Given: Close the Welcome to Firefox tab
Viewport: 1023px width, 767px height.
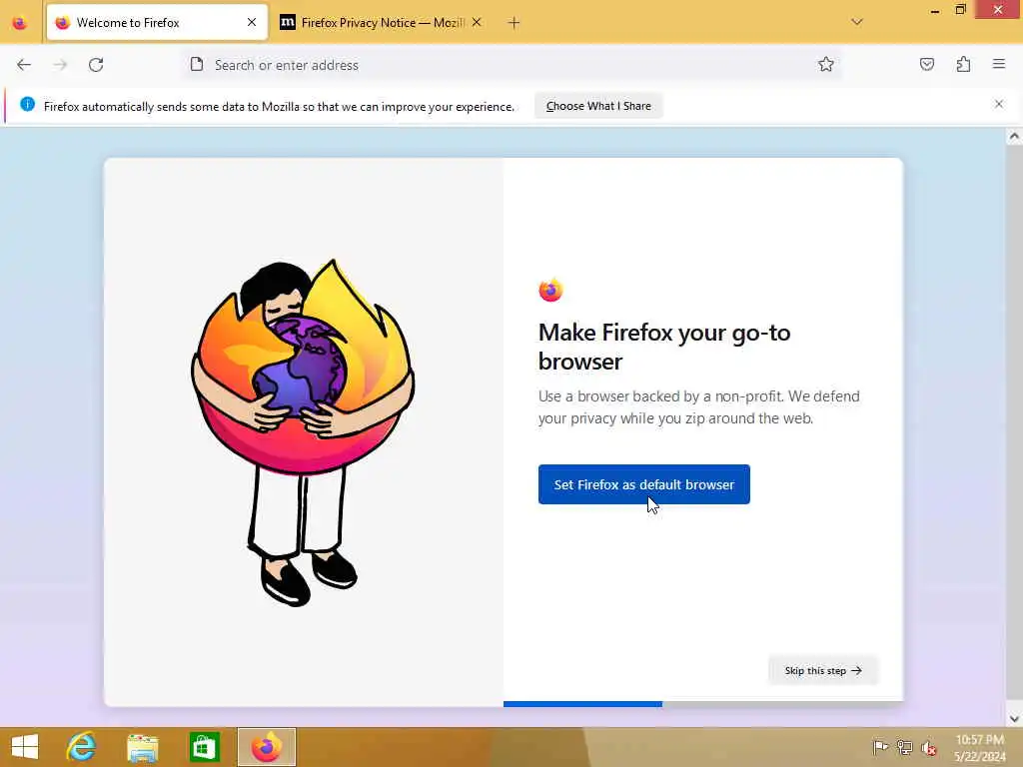Looking at the screenshot, I should 252,22.
